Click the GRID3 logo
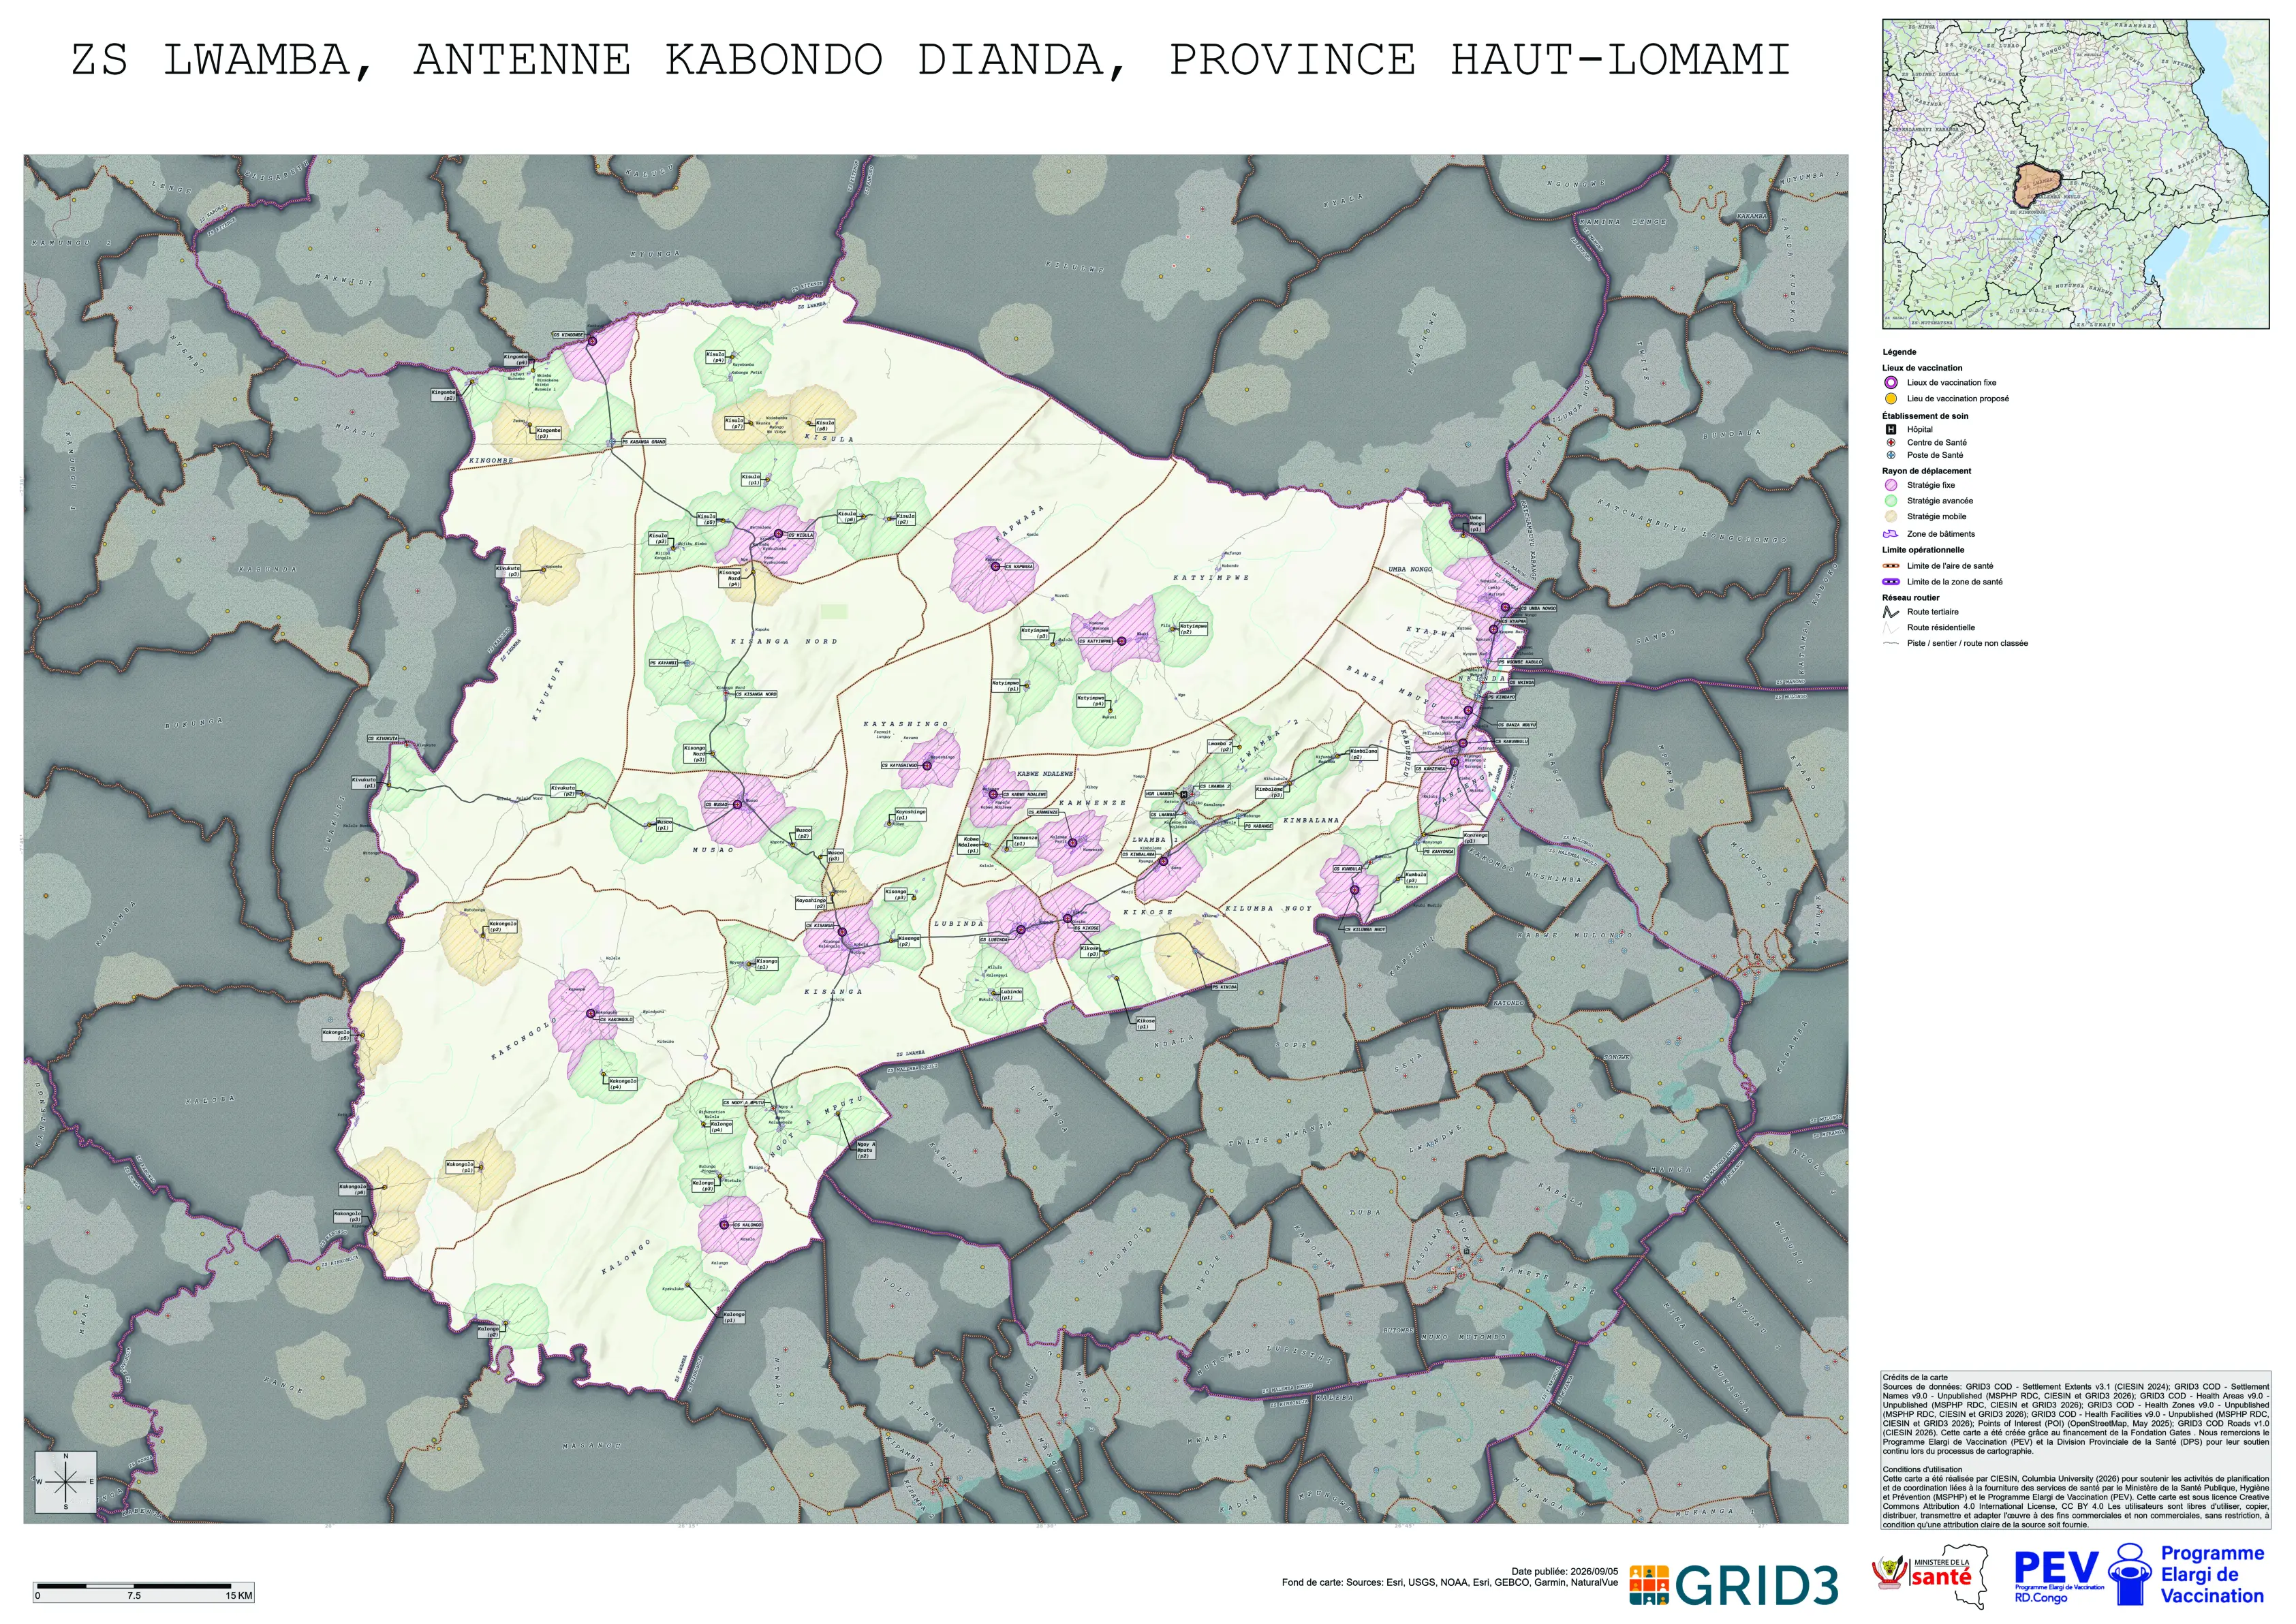The image size is (2296, 1624). (1733, 1585)
